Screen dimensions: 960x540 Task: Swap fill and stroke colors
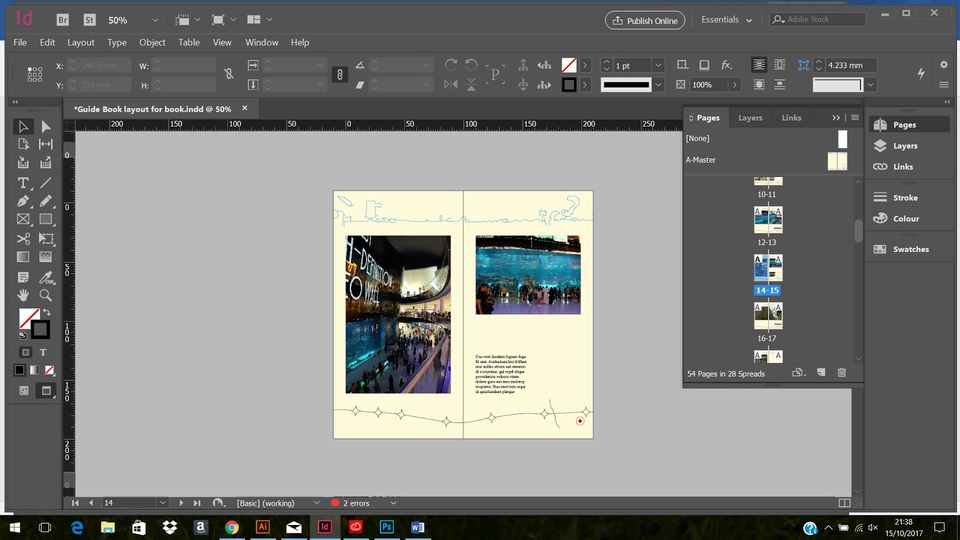[47, 313]
